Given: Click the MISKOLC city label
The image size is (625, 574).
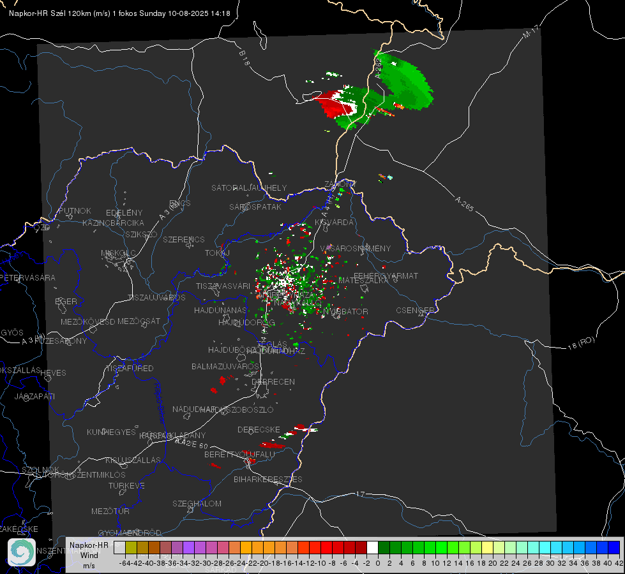Looking at the screenshot, I should [118, 253].
